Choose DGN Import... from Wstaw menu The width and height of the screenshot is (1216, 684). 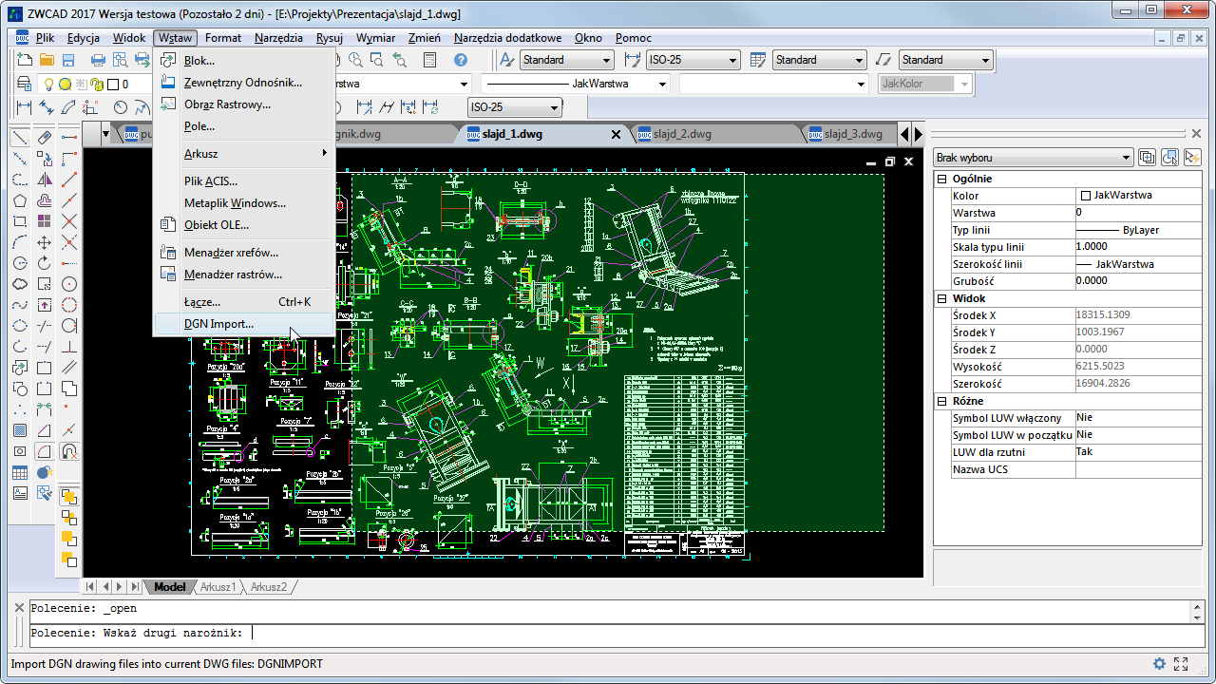[x=244, y=324]
